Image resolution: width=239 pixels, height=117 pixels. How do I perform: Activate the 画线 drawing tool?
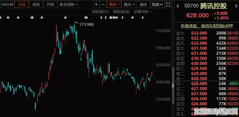143,5
